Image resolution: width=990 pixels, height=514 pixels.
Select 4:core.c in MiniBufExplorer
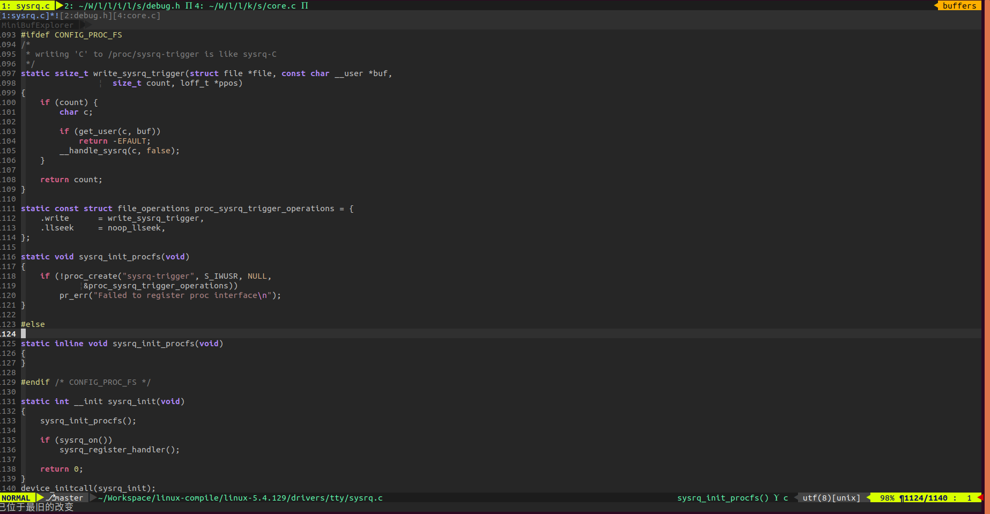point(136,16)
